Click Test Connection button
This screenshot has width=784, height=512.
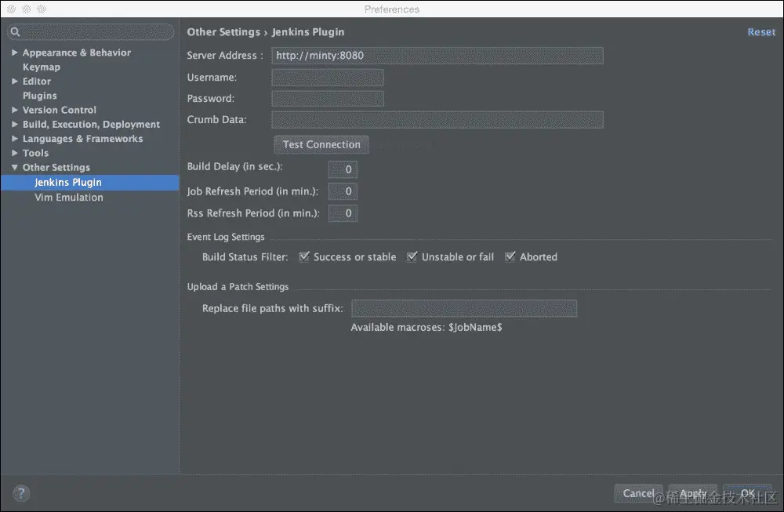point(321,144)
